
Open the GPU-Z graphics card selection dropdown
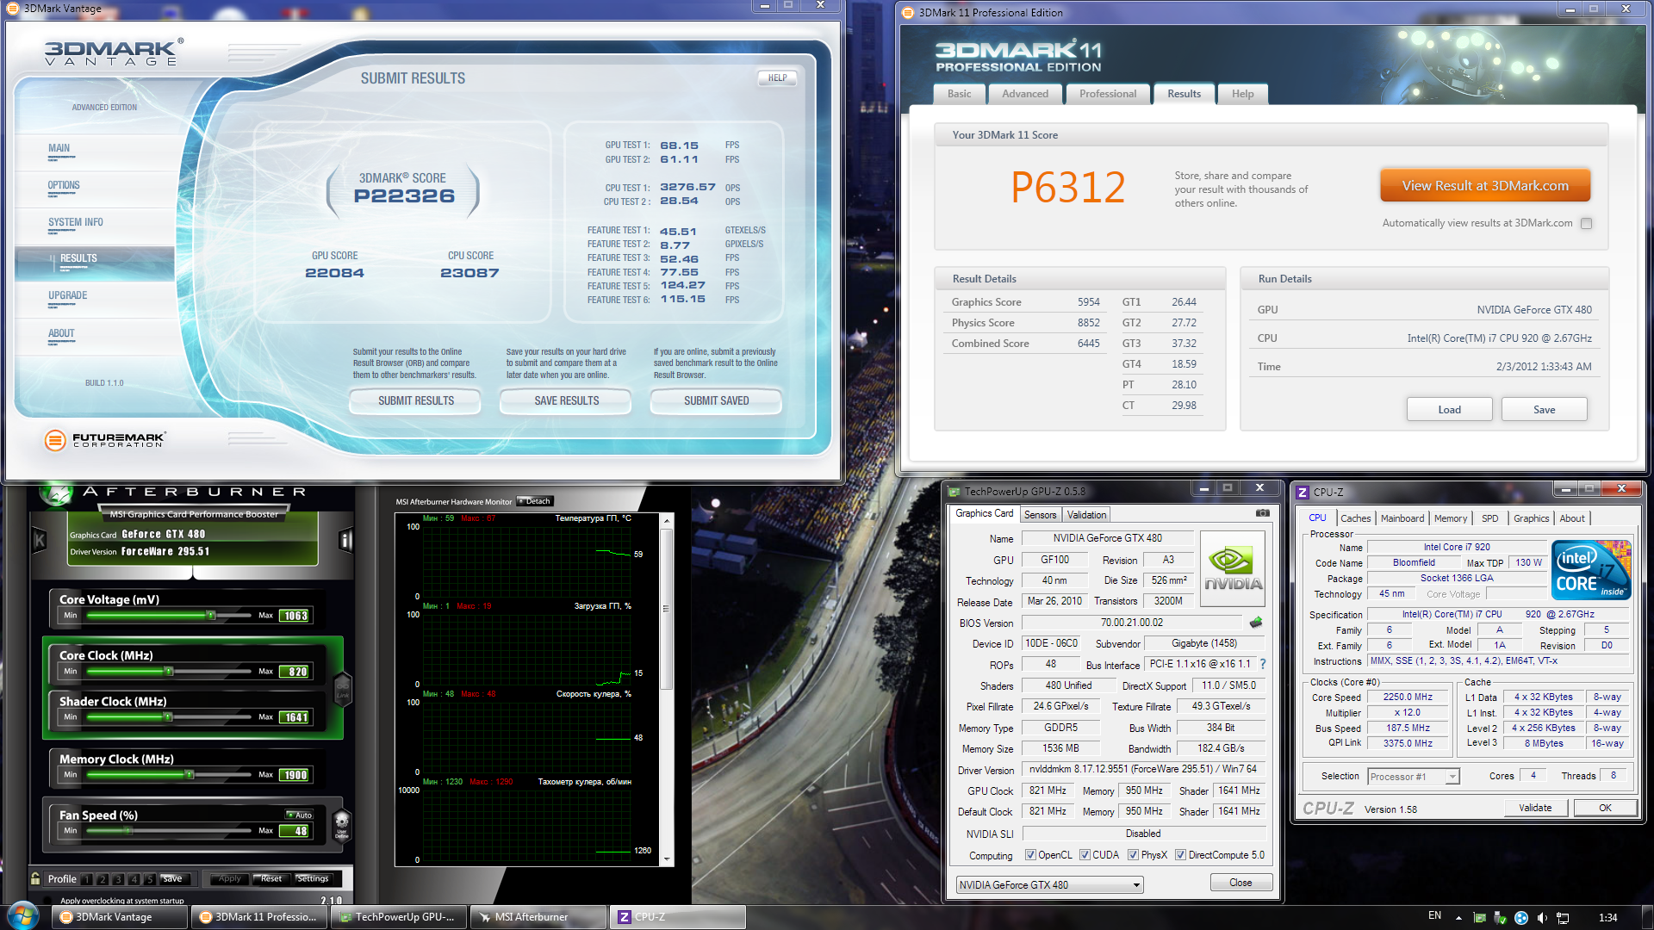(1136, 885)
